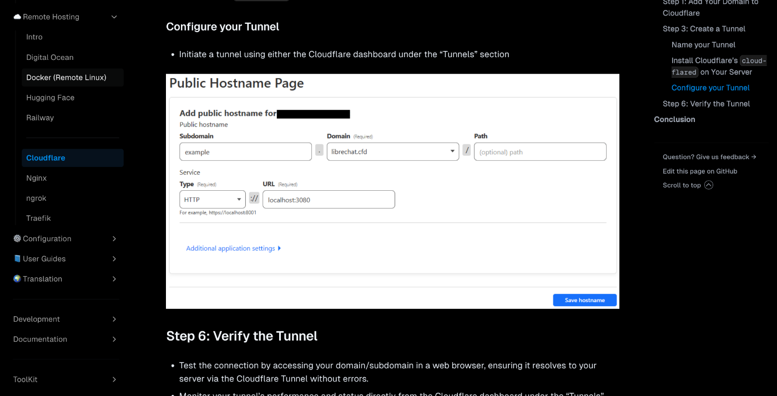777x396 pixels.
Task: Click the Save hostname button
Action: tap(585, 300)
